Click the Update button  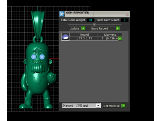[74, 29]
